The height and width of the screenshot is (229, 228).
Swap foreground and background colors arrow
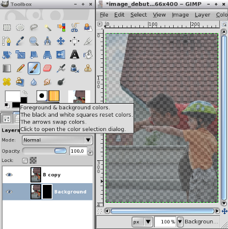(25, 93)
